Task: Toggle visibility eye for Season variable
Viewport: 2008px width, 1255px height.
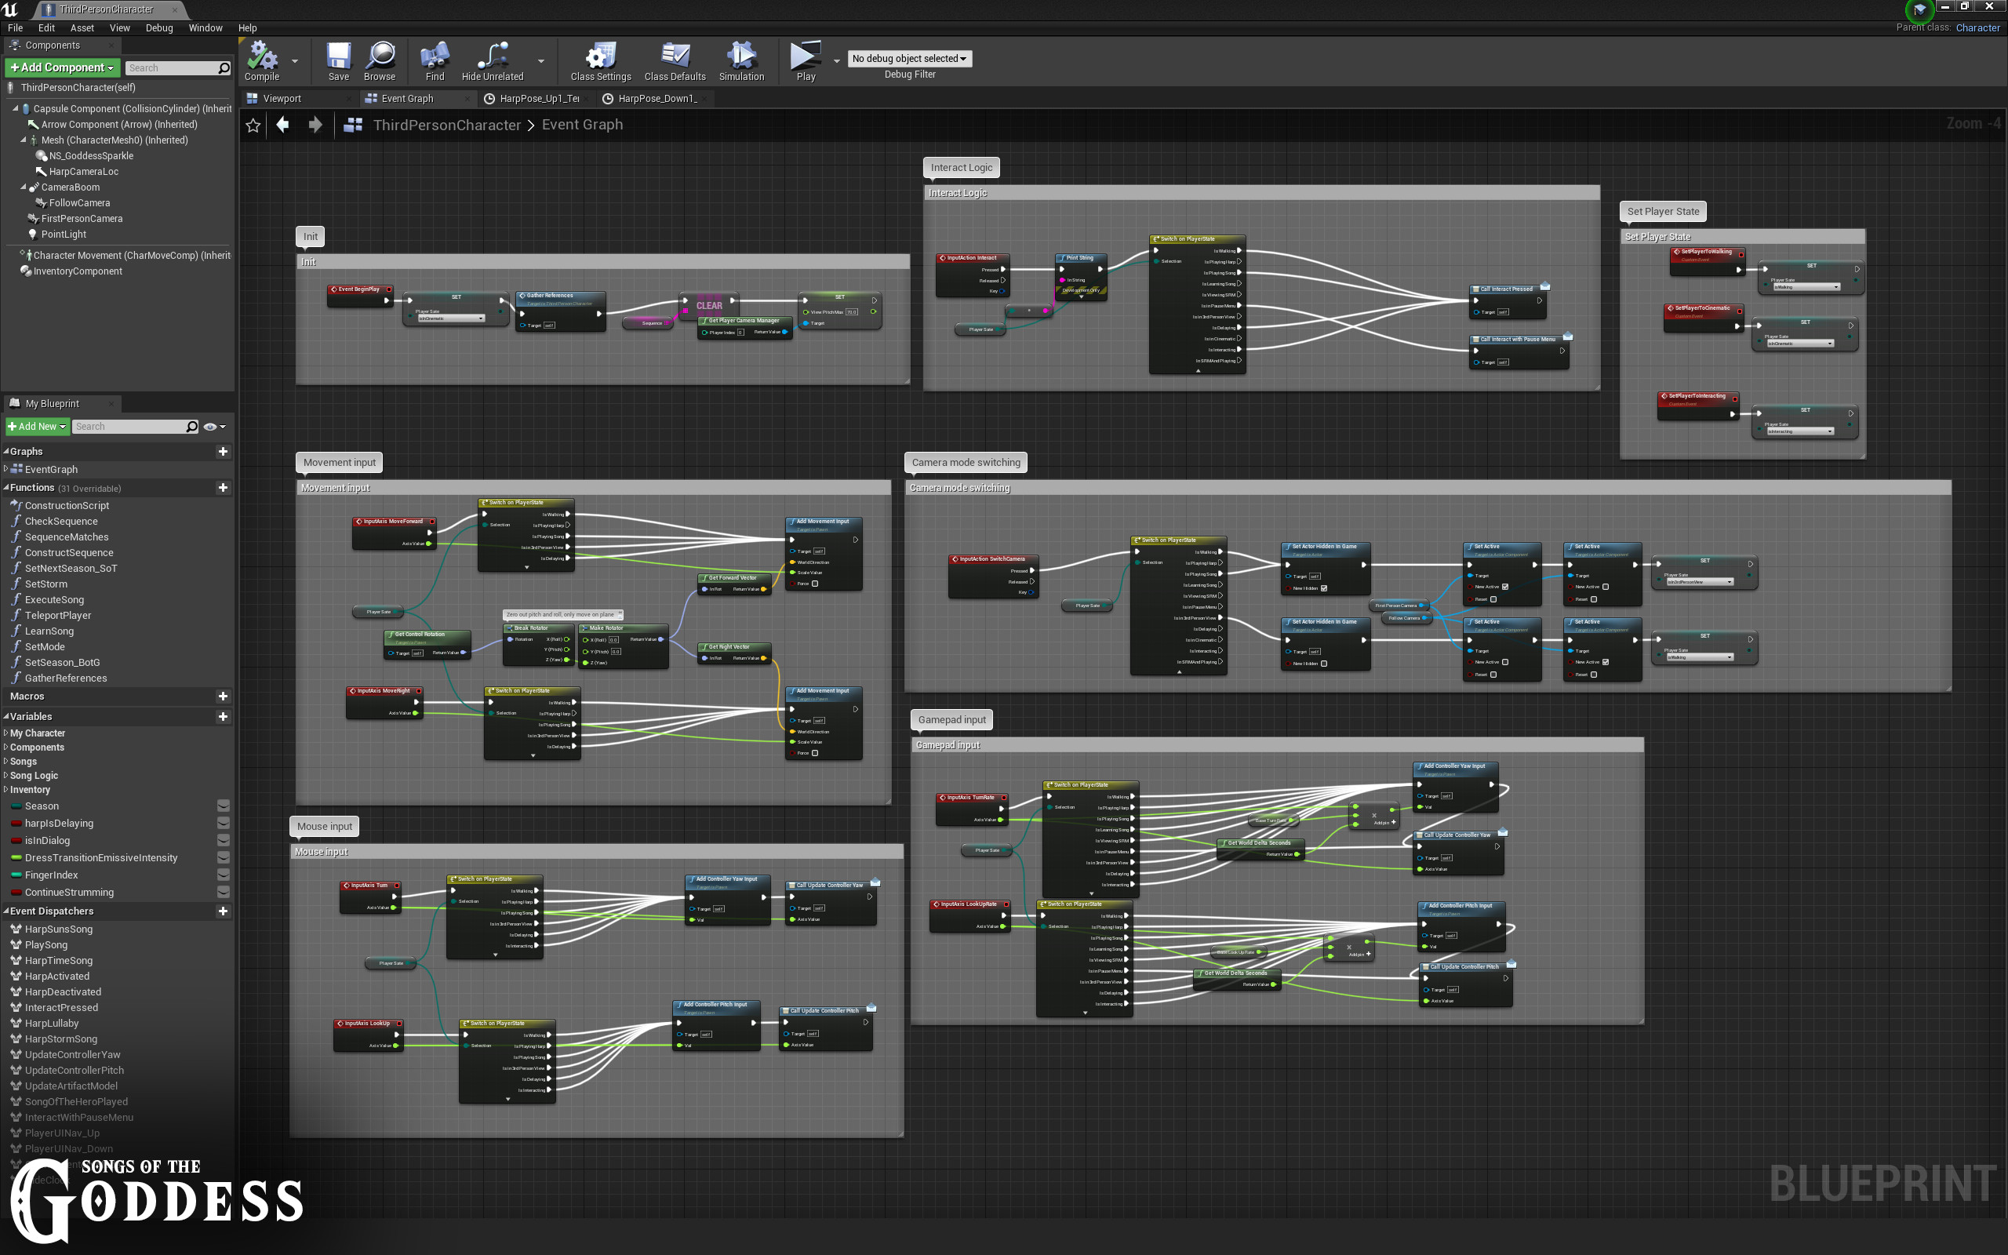Action: (224, 806)
